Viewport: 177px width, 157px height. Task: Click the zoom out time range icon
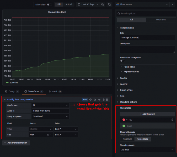pyautogui.click(x=103, y=4)
